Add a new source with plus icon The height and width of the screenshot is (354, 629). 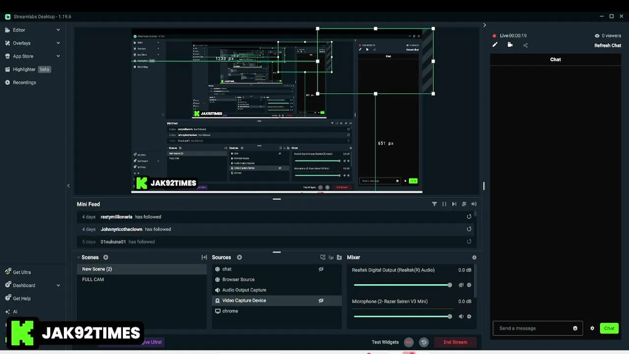239,257
